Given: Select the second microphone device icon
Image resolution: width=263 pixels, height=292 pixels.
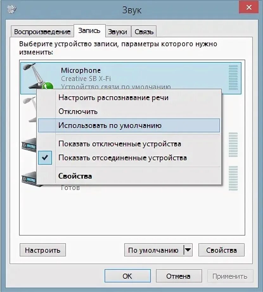Looking at the screenshot, I should (30, 110).
